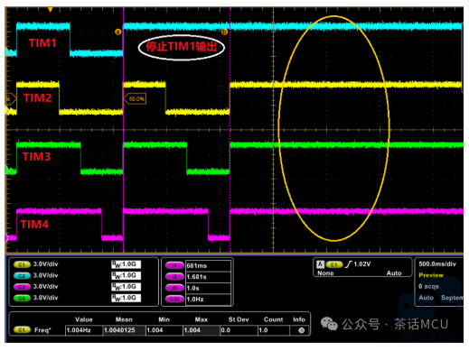The height and width of the screenshot is (351, 469).
Task: Click the orange trigger position marker at top
Action: (x=51, y=10)
